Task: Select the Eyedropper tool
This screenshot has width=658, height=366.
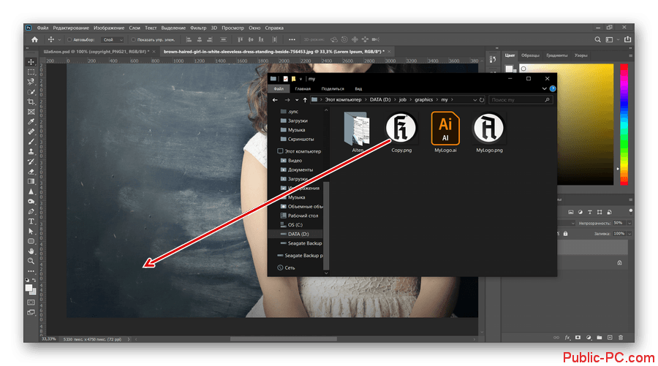Action: point(31,121)
